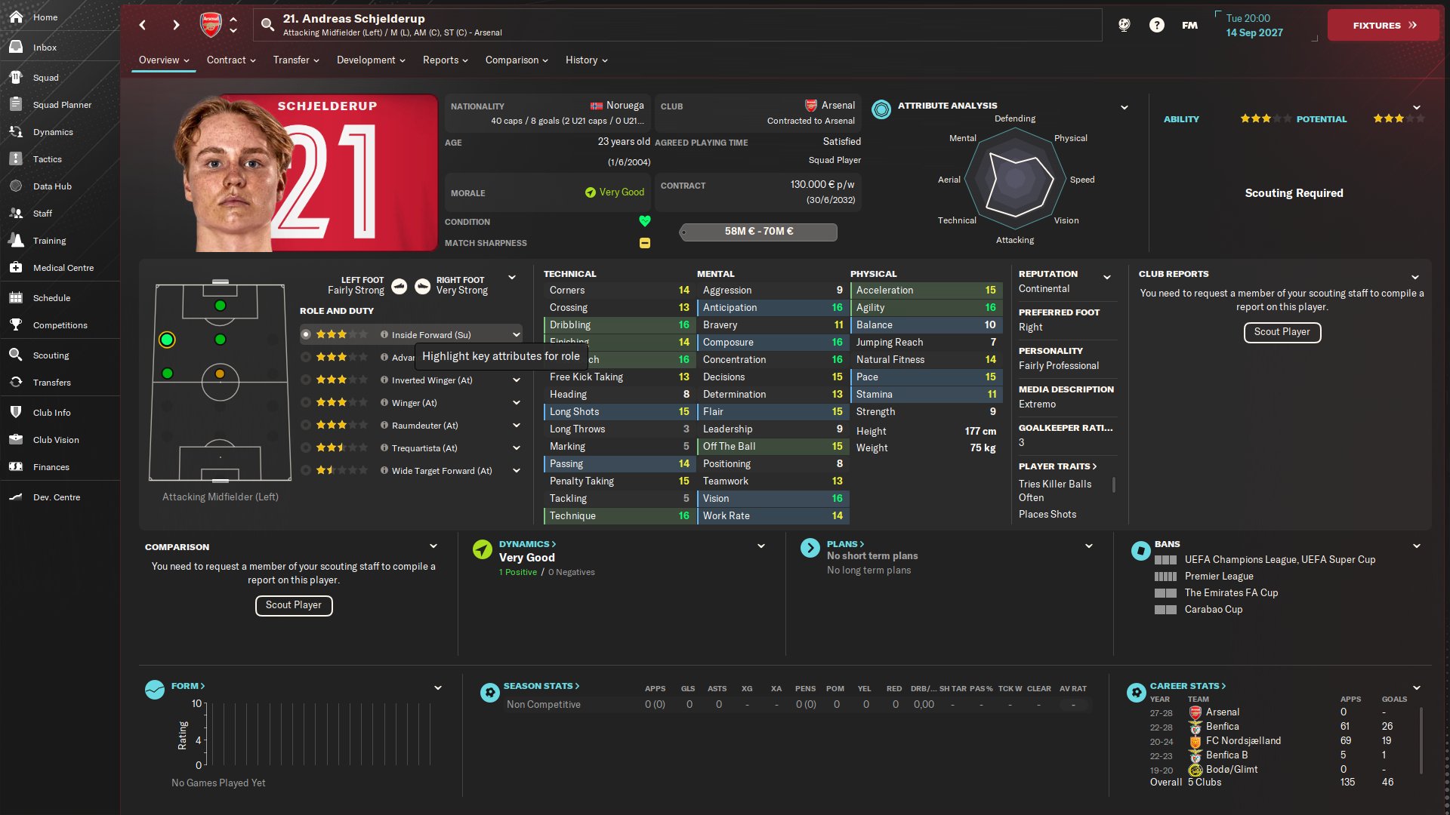Click Scout Player in Club Reports
This screenshot has height=815, width=1450.
pyautogui.click(x=1282, y=332)
